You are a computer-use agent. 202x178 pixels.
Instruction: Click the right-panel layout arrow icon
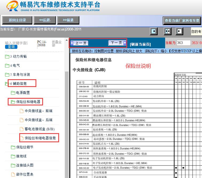coord(179,31)
